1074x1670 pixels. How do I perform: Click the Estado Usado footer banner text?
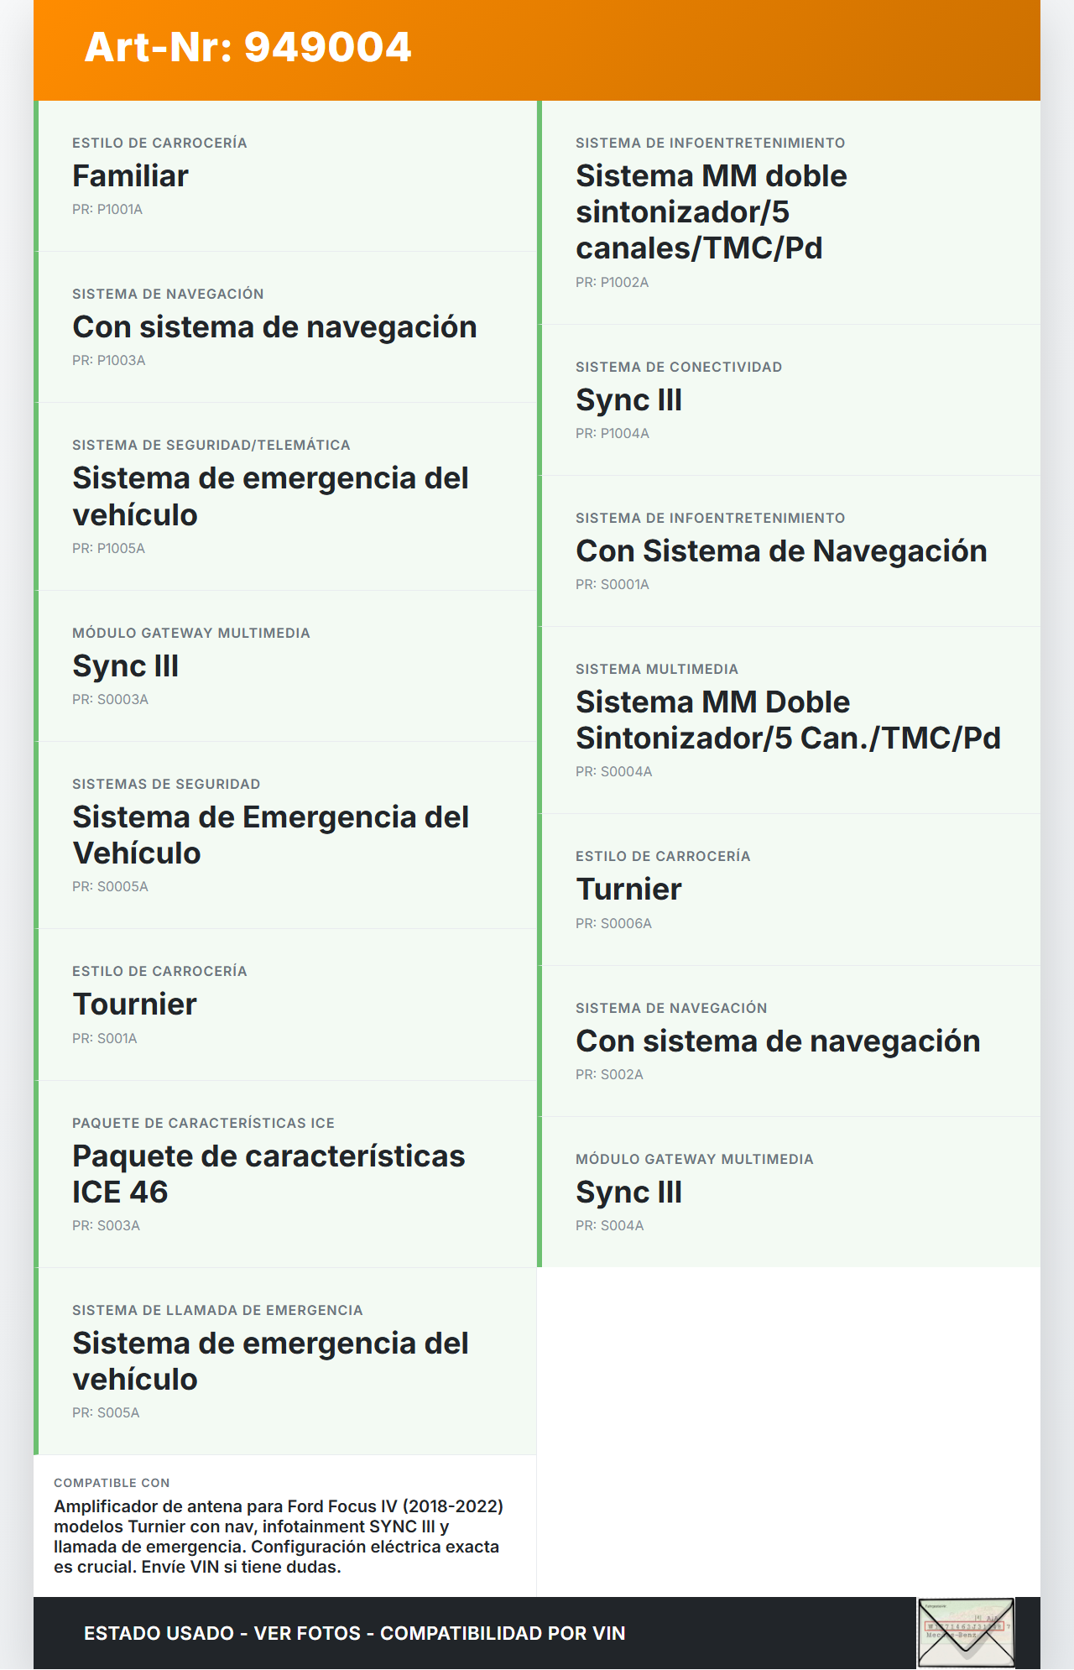[354, 1633]
